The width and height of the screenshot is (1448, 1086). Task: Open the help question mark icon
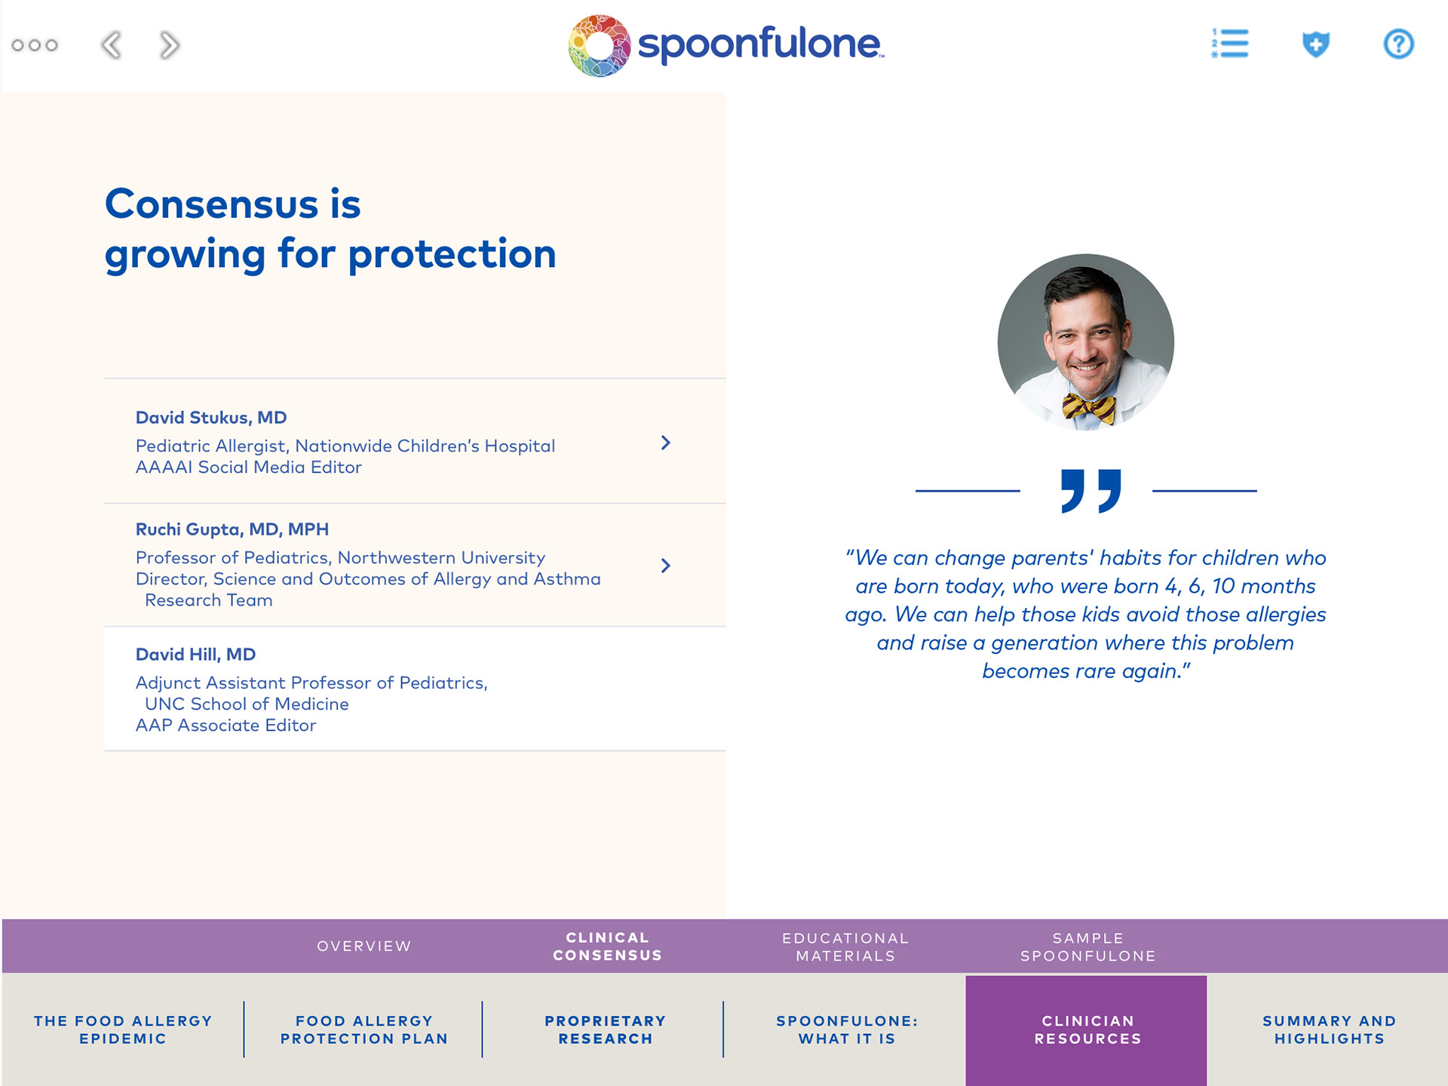point(1398,44)
